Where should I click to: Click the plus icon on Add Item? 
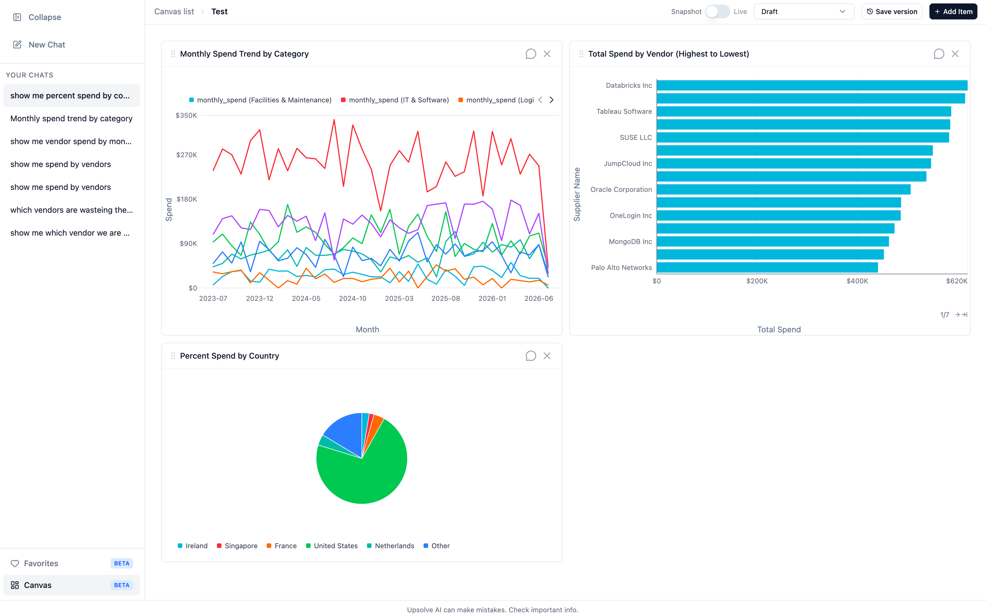(x=937, y=11)
